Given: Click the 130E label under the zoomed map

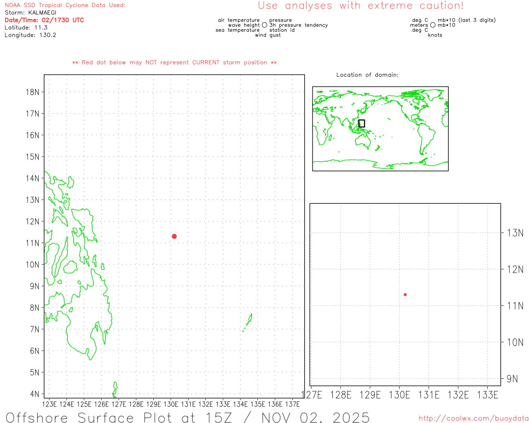Looking at the screenshot, I should click(x=399, y=395).
